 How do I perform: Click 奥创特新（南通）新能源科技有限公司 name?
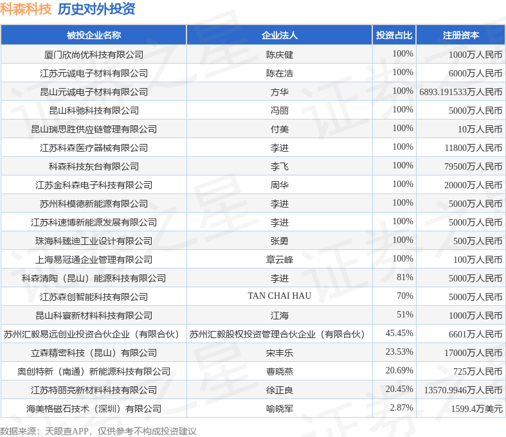(94, 371)
